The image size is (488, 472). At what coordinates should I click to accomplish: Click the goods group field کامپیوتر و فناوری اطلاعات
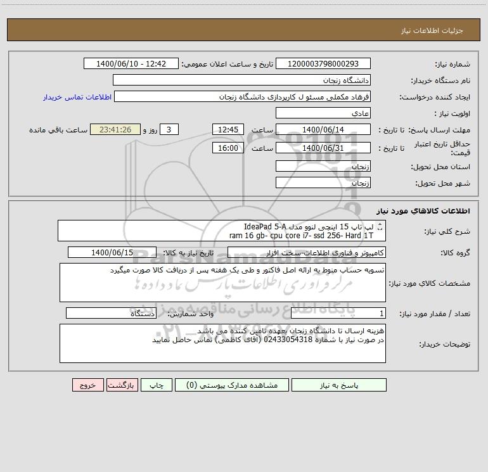[x=307, y=252]
